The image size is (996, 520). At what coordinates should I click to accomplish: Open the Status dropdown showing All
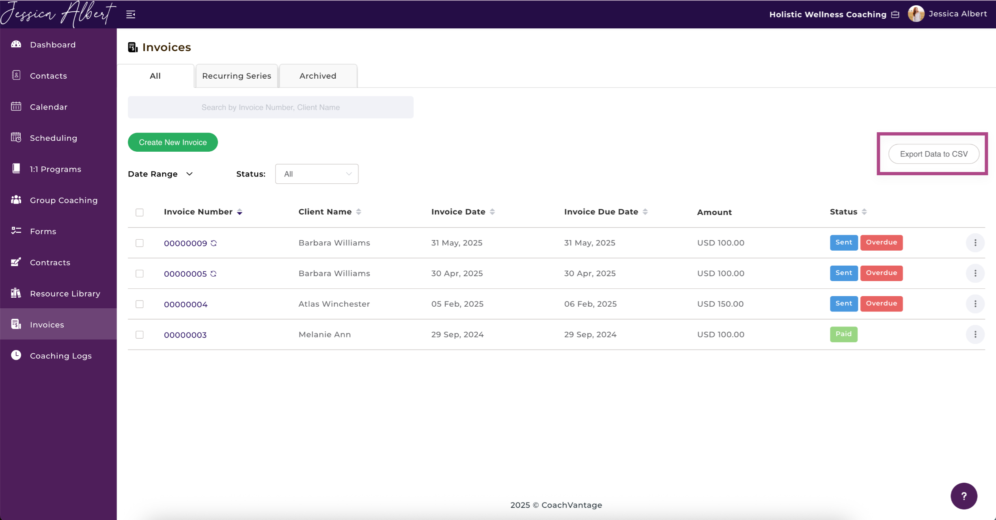point(317,174)
